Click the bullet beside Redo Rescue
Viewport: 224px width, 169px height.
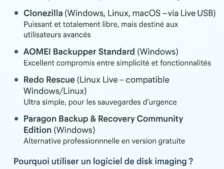click(x=16, y=80)
